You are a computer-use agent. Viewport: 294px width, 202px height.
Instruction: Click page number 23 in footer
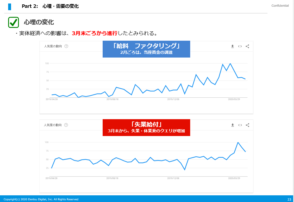pos(289,199)
